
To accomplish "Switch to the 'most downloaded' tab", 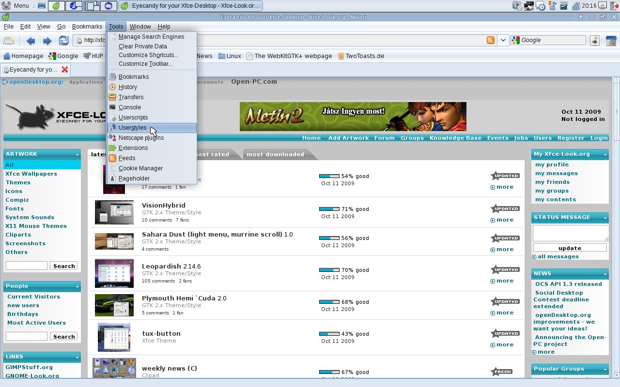I will (x=275, y=154).
